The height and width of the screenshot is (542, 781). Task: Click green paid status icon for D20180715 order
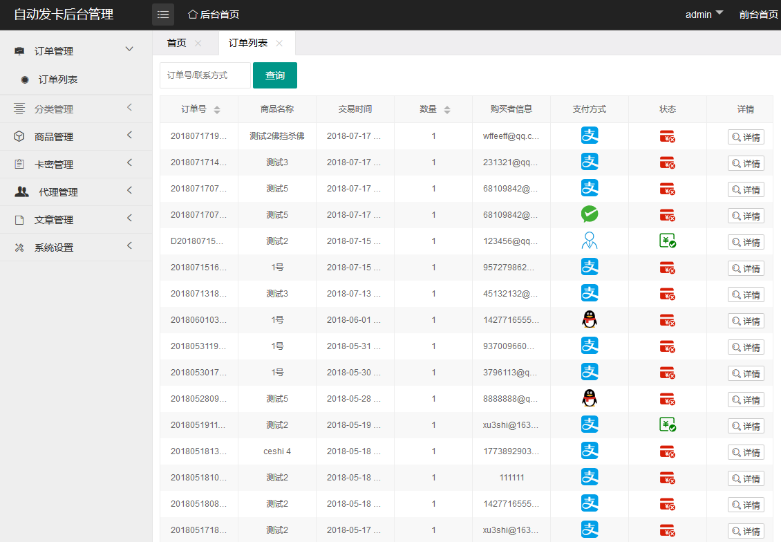[668, 241]
